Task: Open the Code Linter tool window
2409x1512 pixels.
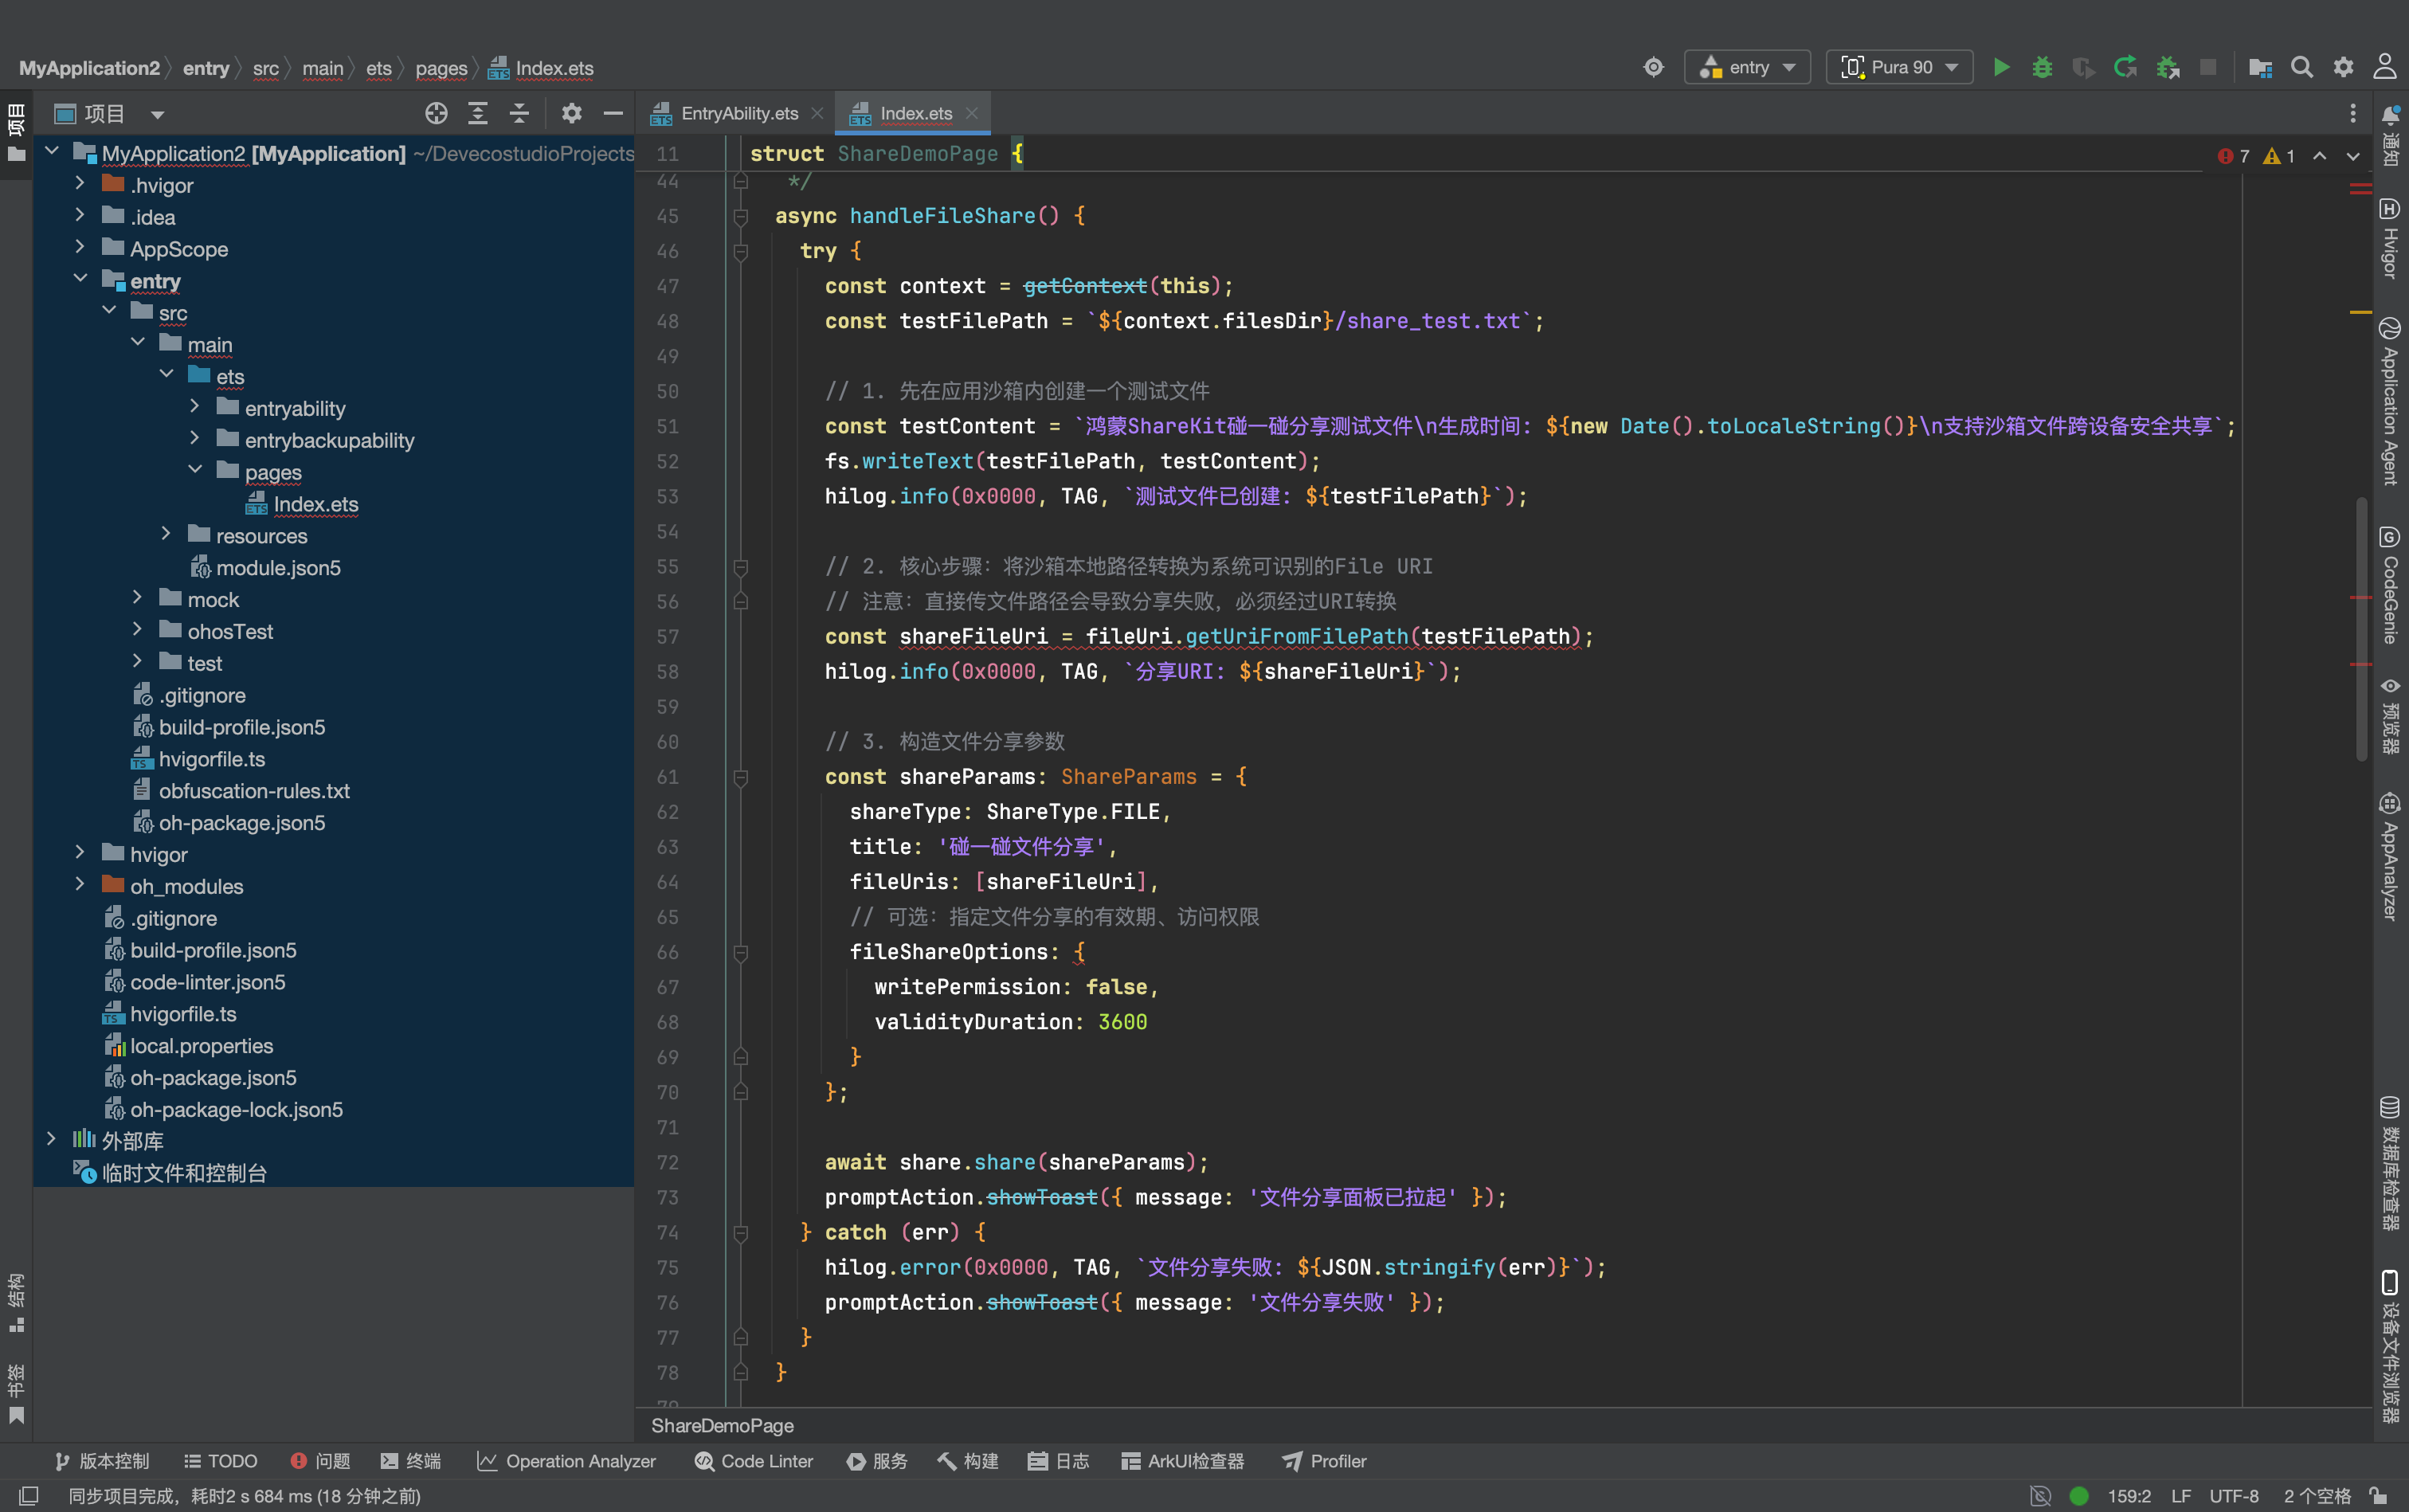Action: [x=754, y=1461]
